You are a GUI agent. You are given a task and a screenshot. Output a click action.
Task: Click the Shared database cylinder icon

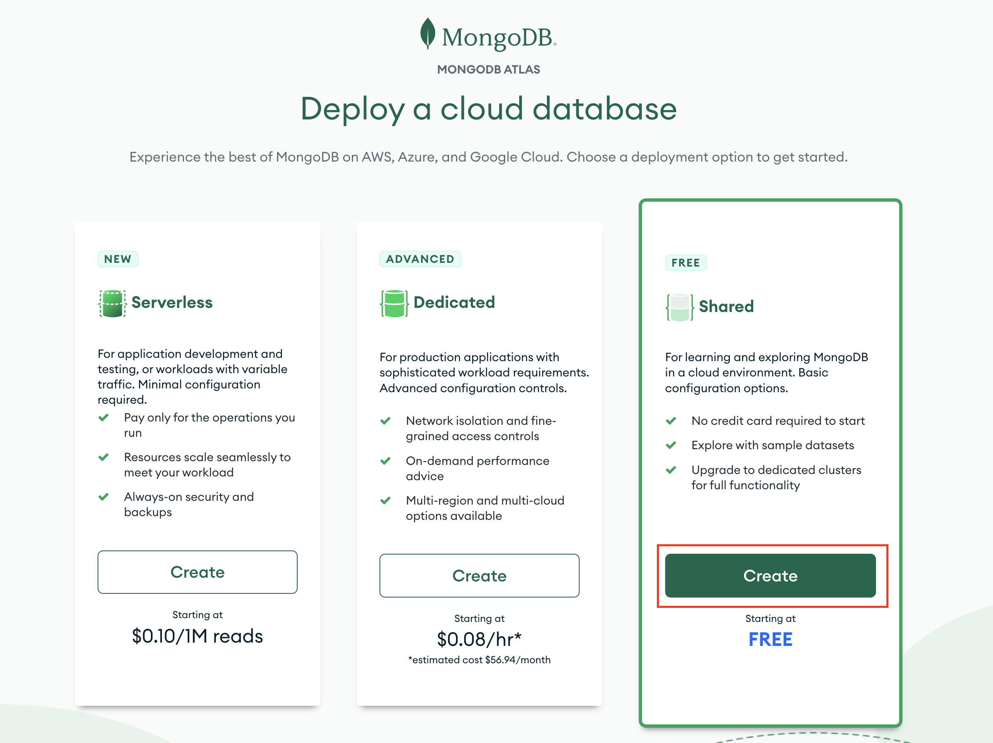[679, 307]
